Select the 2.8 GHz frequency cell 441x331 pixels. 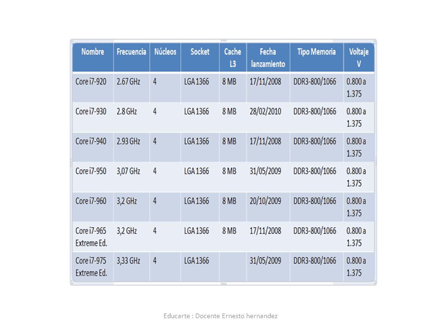pos(131,117)
